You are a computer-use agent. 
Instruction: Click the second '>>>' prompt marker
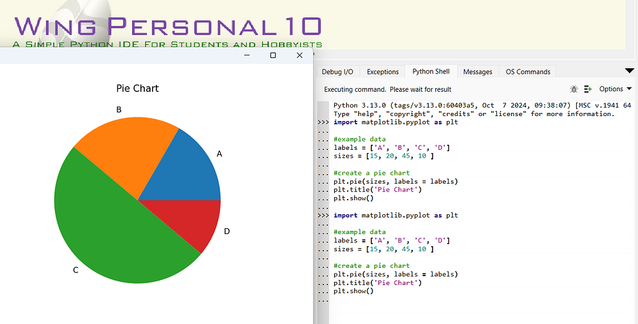click(x=323, y=215)
